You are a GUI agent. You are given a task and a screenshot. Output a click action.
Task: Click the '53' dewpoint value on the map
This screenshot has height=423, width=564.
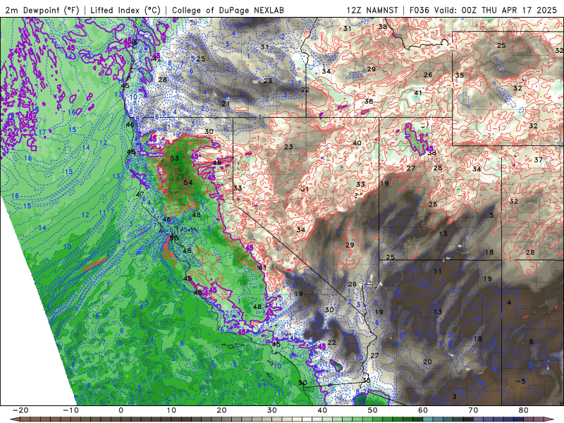tap(174, 158)
